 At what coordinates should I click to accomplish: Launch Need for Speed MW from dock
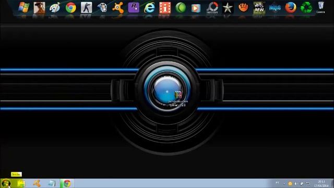(259, 8)
